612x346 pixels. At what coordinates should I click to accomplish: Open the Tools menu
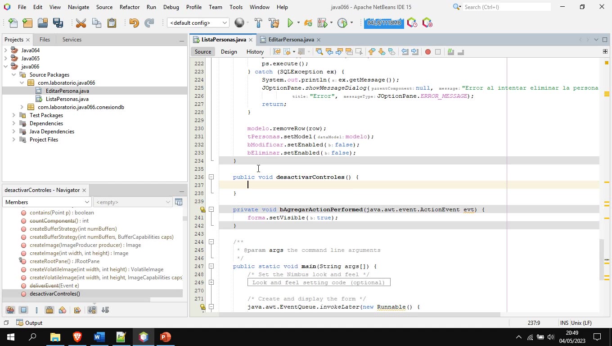click(236, 7)
